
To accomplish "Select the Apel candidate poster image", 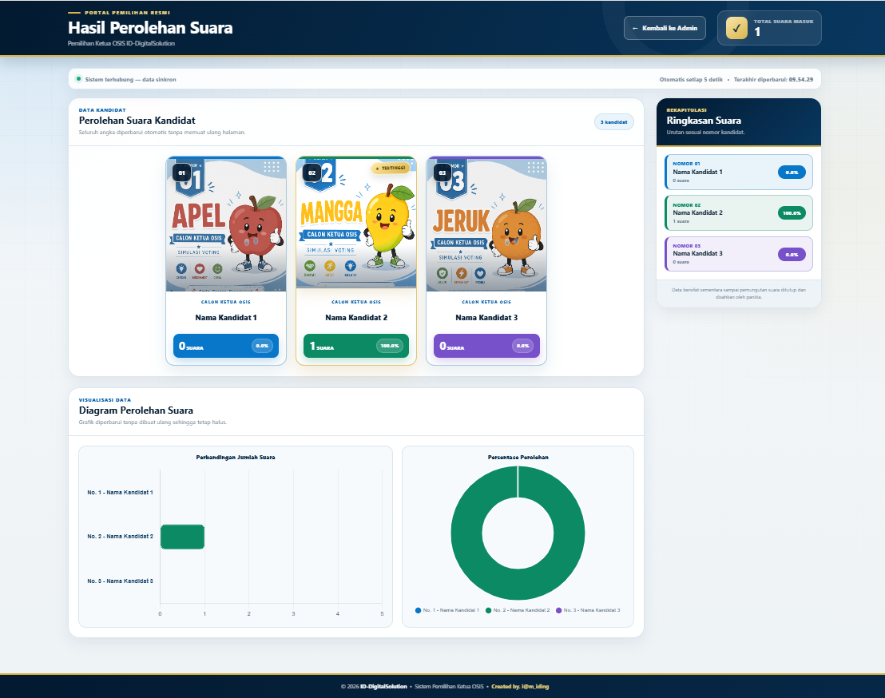I will (x=226, y=224).
